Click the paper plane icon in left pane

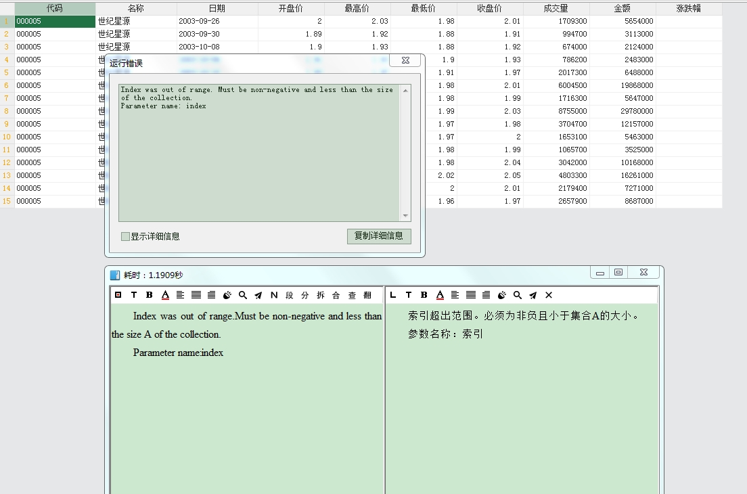pyautogui.click(x=258, y=295)
